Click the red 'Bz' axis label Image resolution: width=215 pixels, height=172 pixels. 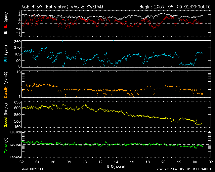coord(6,27)
